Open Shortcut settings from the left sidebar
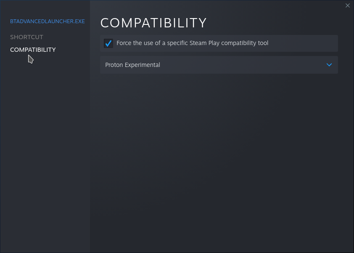 [26, 37]
